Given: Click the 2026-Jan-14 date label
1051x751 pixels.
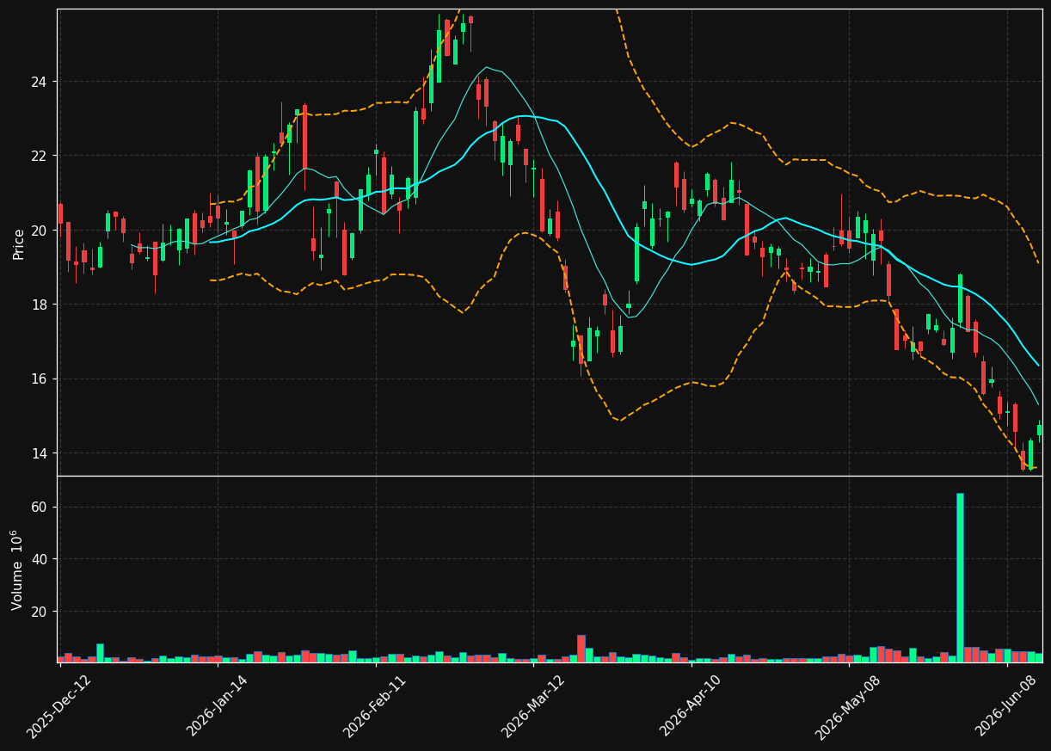Looking at the screenshot, I should pyautogui.click(x=217, y=706).
